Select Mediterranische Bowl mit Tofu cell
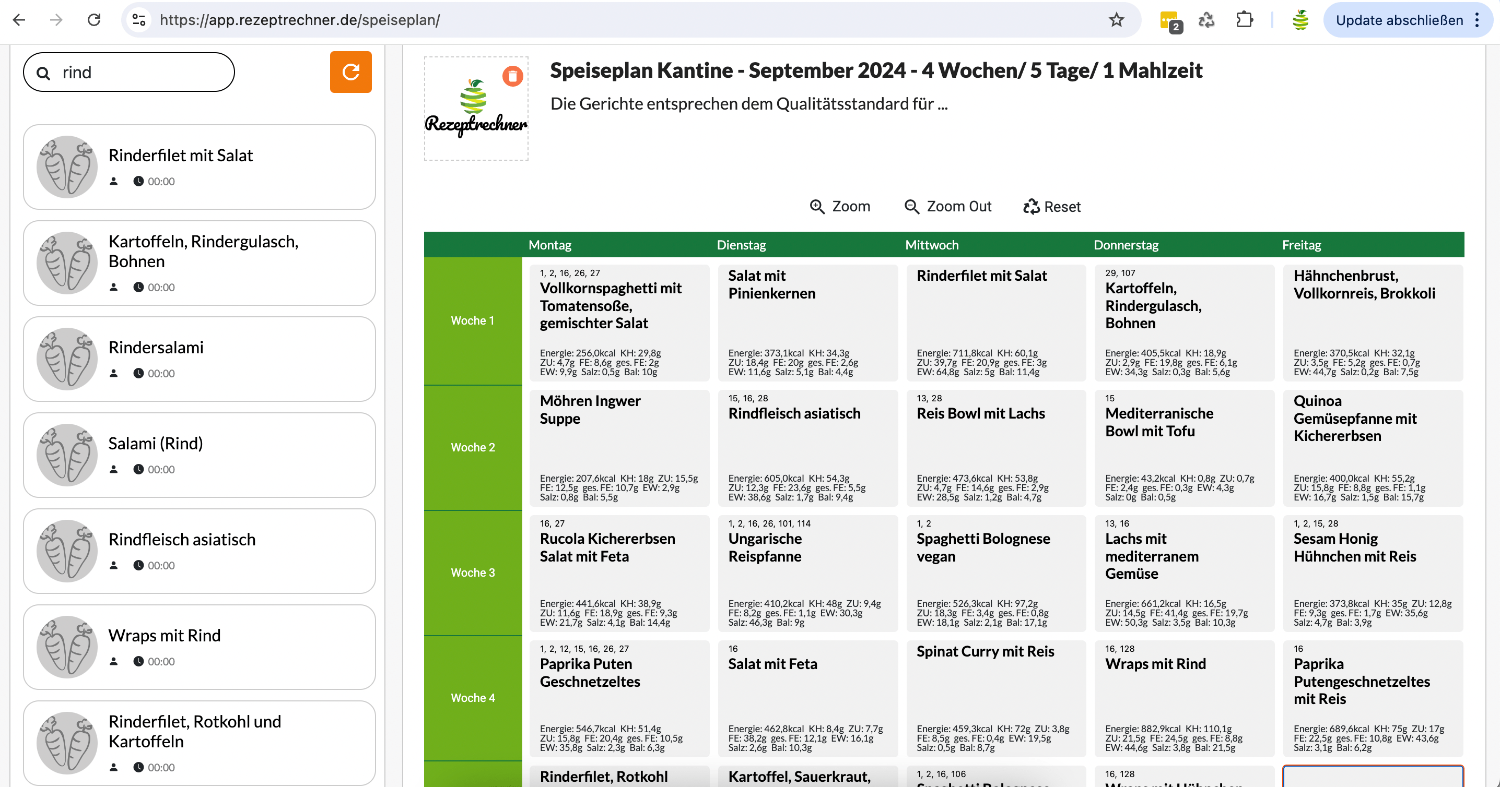This screenshot has height=787, width=1500. [x=1185, y=448]
